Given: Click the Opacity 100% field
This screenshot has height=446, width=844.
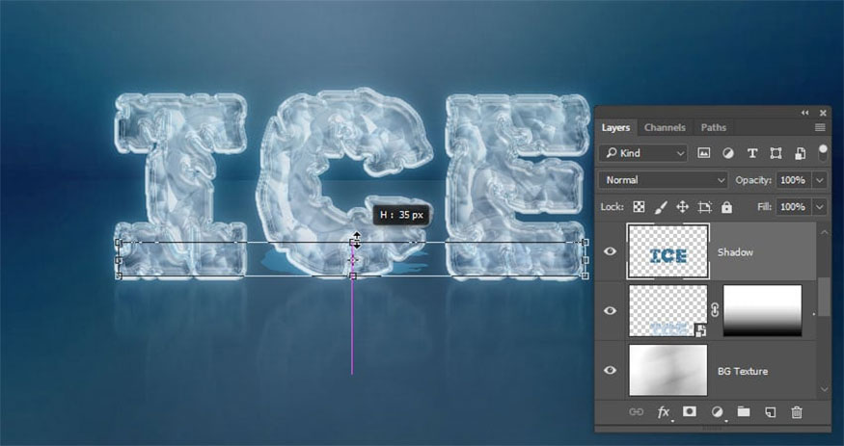Looking at the screenshot, I should 794,180.
